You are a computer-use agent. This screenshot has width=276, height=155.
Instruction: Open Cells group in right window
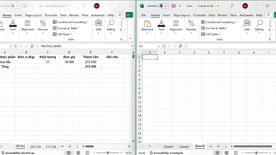[247, 27]
